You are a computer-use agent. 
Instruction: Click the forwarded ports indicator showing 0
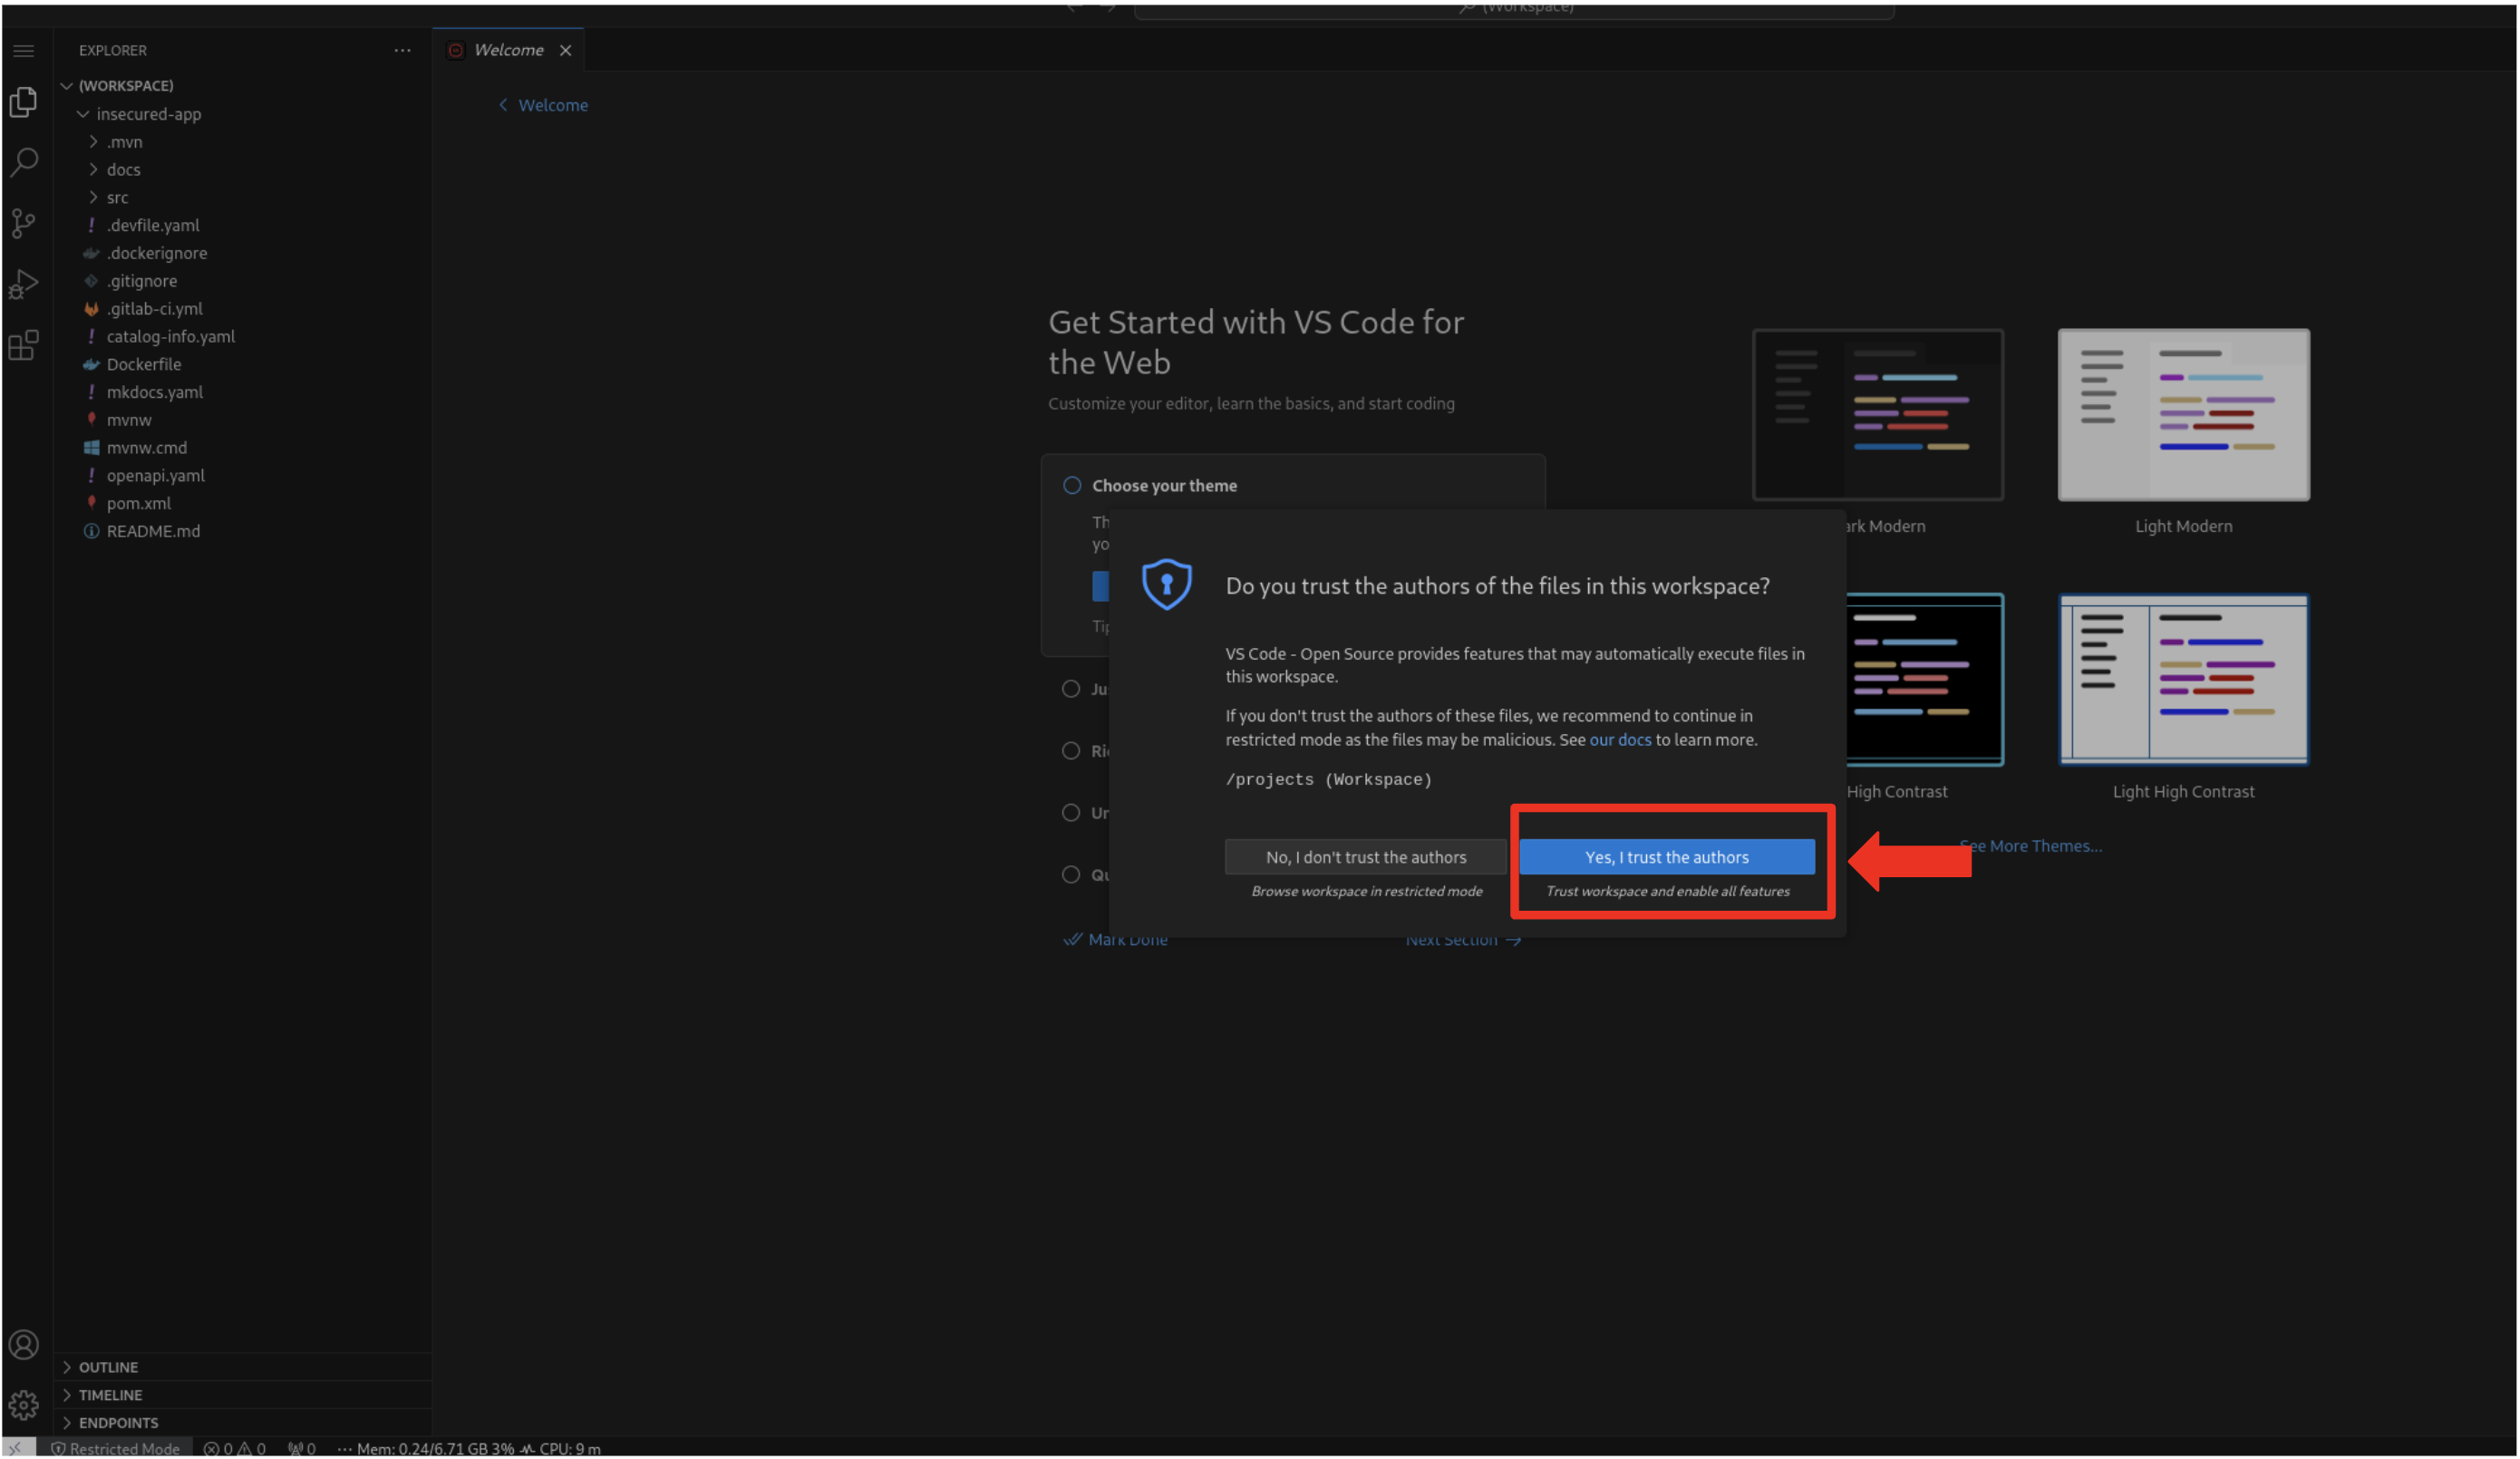pos(301,1448)
